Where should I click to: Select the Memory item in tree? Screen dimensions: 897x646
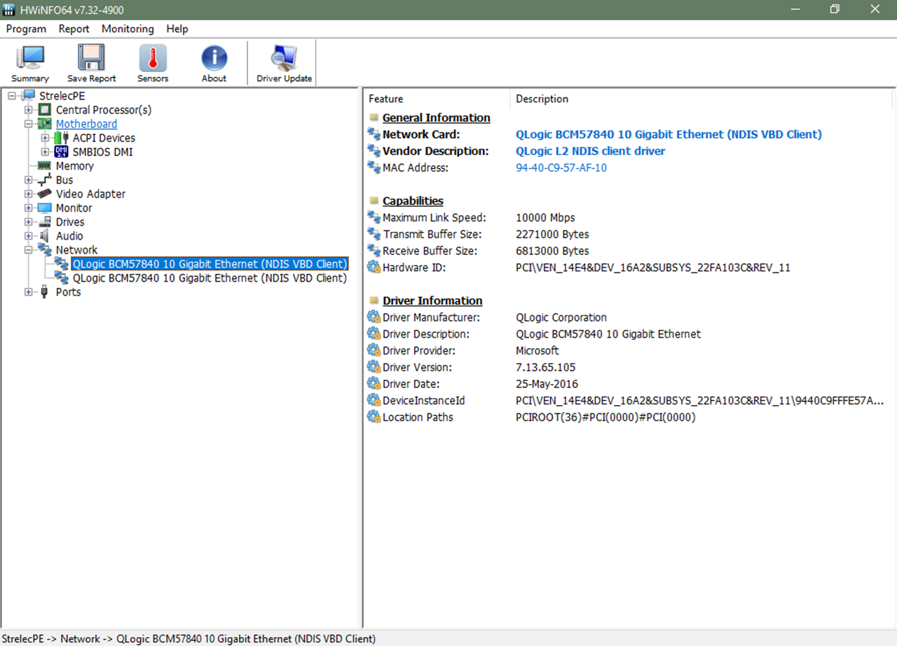pyautogui.click(x=74, y=166)
